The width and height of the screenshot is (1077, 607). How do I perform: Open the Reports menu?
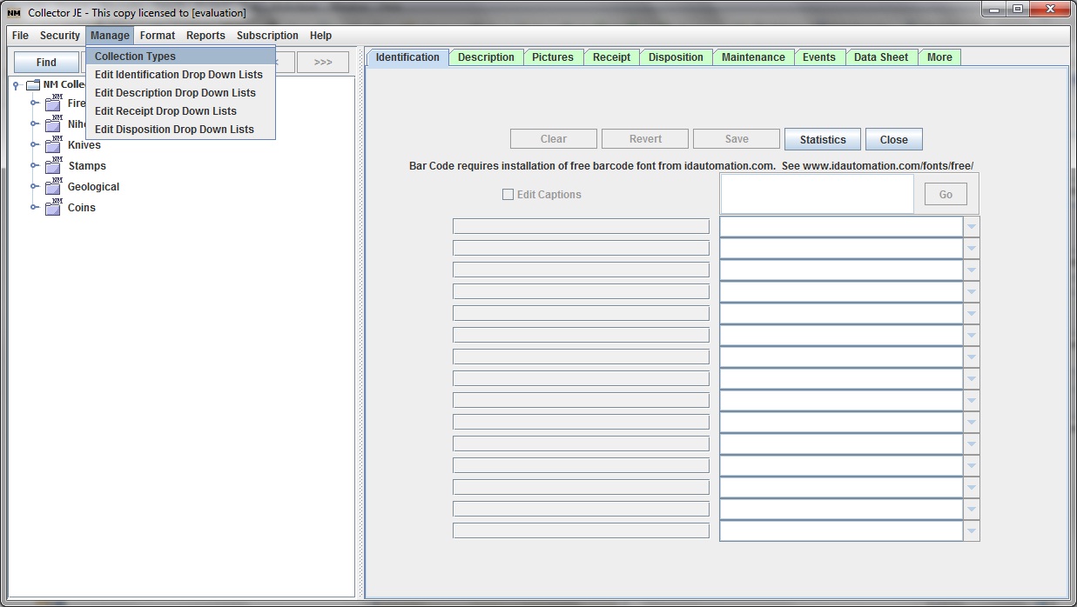[205, 36]
